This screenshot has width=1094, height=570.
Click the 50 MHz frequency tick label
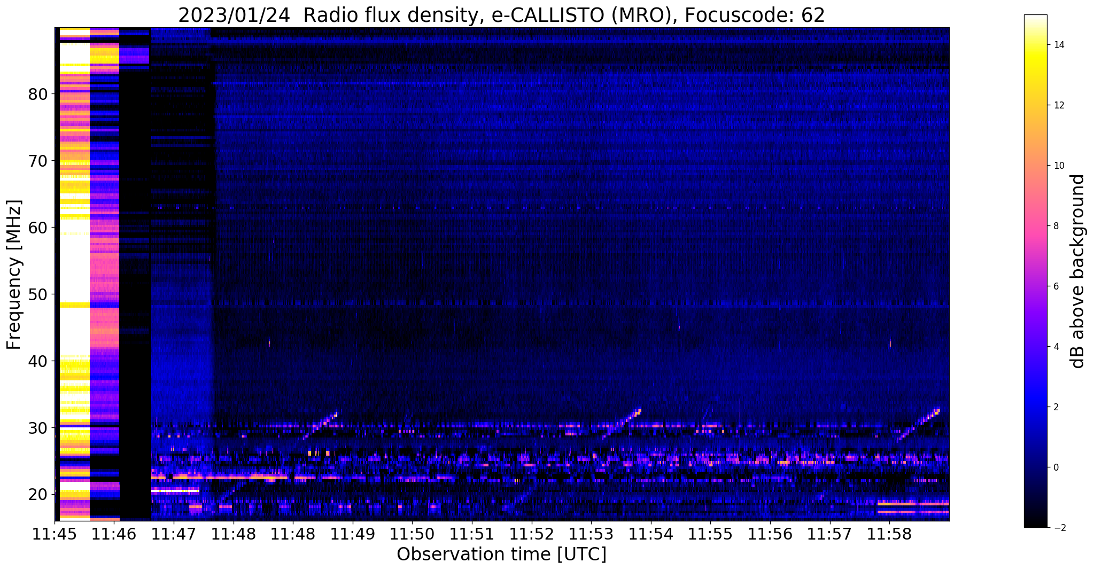tap(38, 294)
